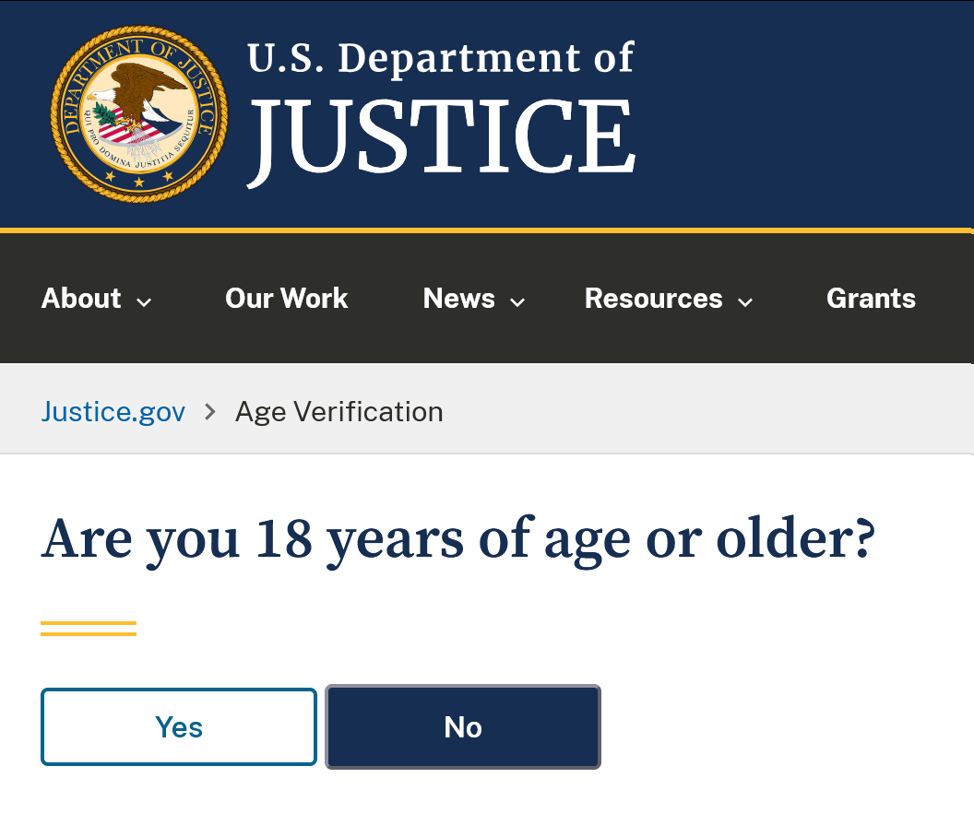Image resolution: width=974 pixels, height=837 pixels.
Task: Confirm age by pressing Yes
Action: [179, 727]
